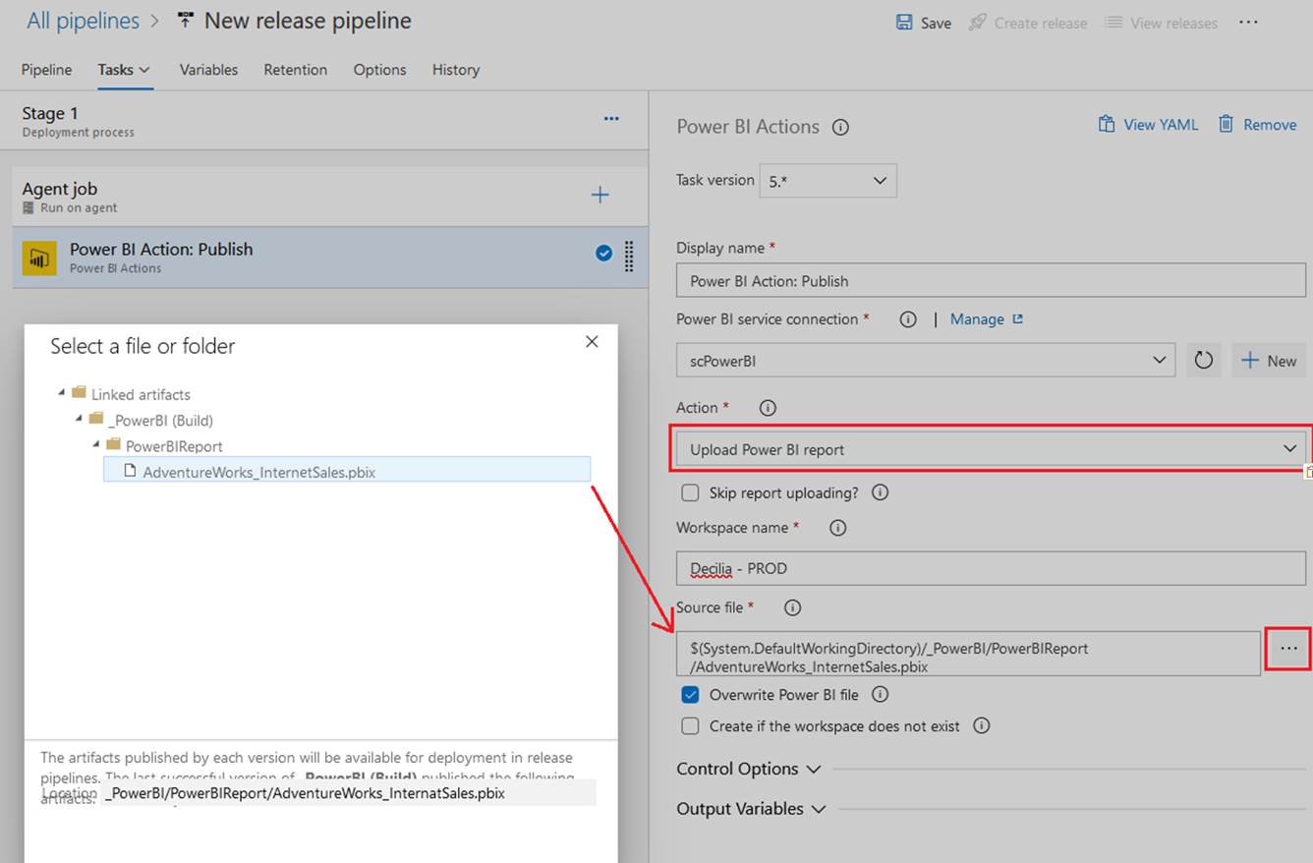Select the Agent job row

[329, 197]
